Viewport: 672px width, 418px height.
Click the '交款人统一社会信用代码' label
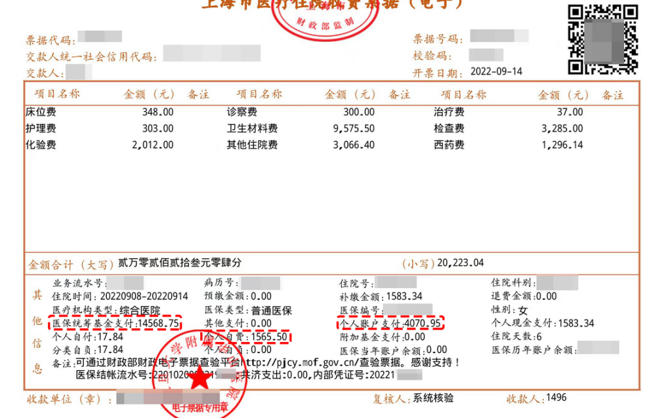tap(91, 57)
